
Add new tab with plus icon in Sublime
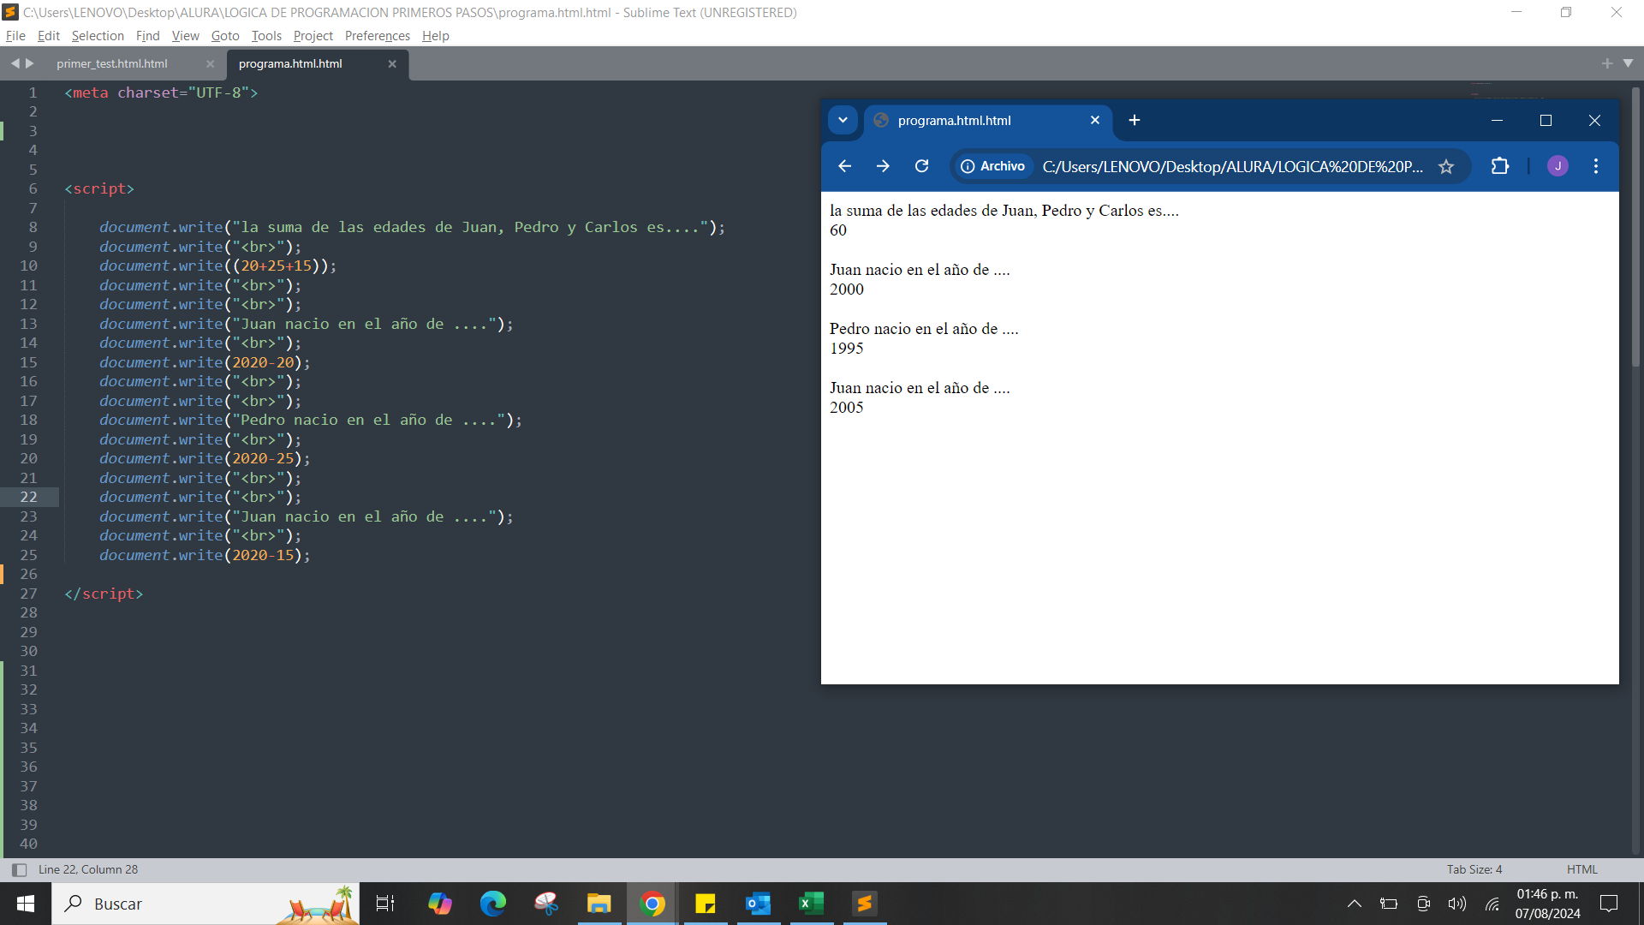(1607, 63)
